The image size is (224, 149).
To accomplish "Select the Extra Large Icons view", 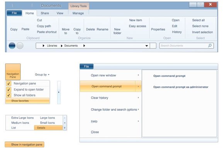I will tap(22, 118).
